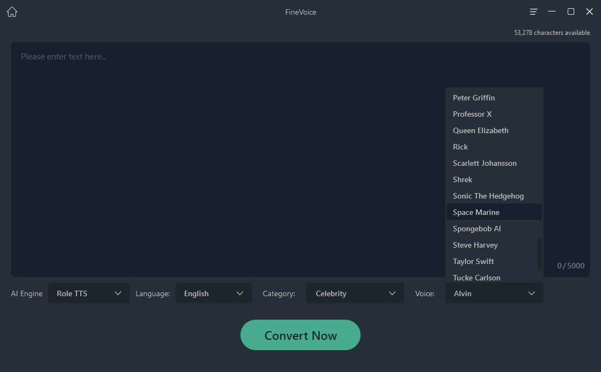Click the 0 / 5000 character counter
The image size is (601, 372).
pos(571,266)
